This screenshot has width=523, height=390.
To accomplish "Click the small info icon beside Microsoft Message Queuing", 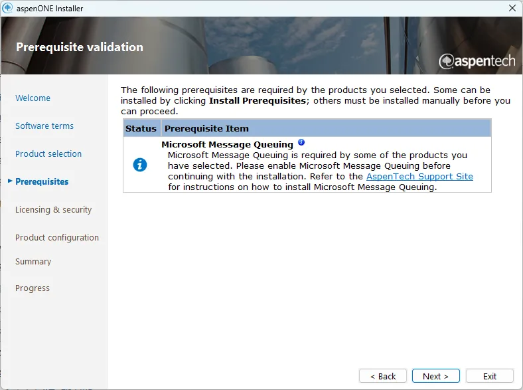I will click(x=301, y=142).
